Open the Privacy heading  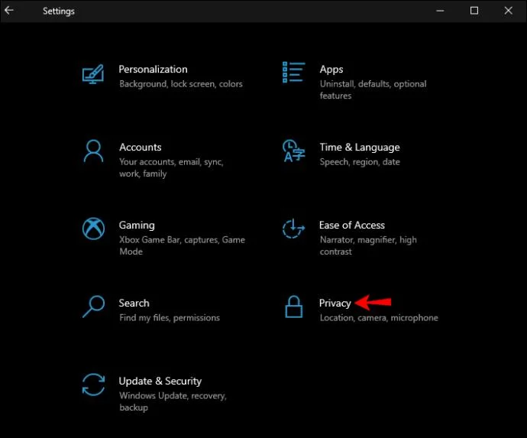[x=335, y=303]
